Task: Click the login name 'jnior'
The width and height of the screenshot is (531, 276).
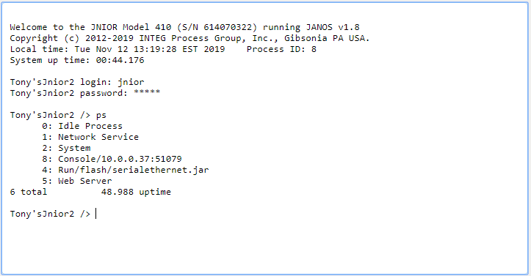Action: coord(131,82)
